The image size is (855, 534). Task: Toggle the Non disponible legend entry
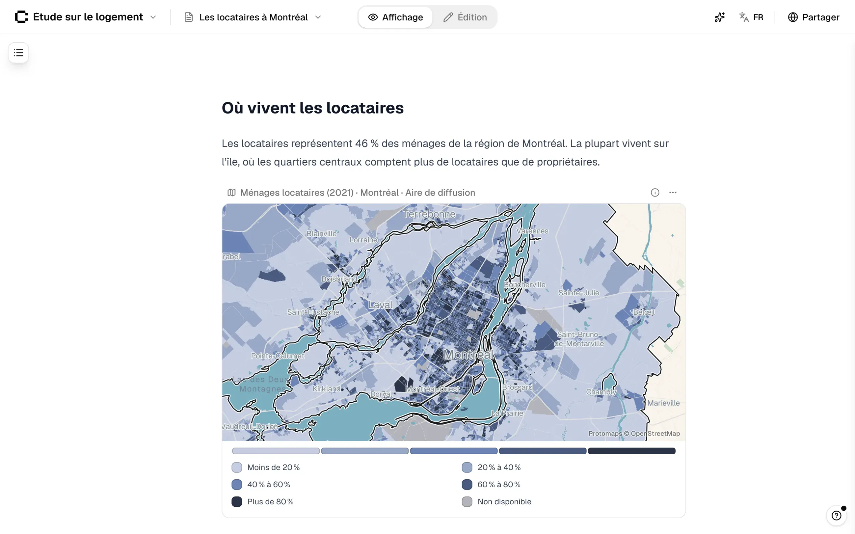pyautogui.click(x=496, y=502)
